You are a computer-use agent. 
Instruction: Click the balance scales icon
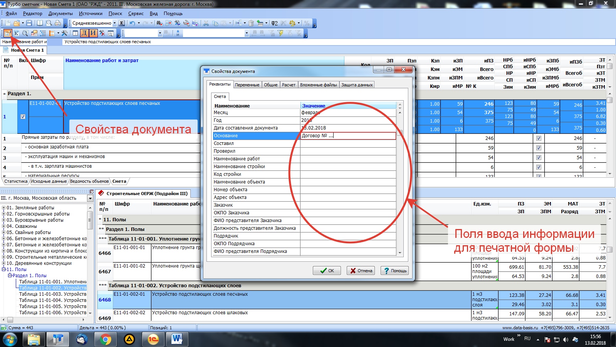click(292, 23)
